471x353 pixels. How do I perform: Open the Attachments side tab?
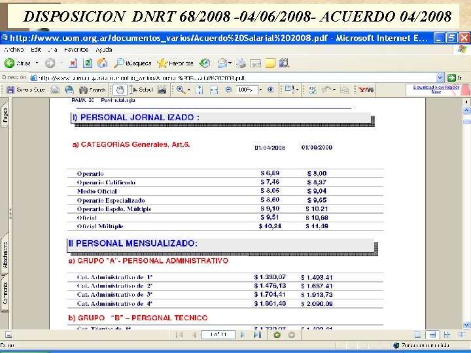coord(5,254)
